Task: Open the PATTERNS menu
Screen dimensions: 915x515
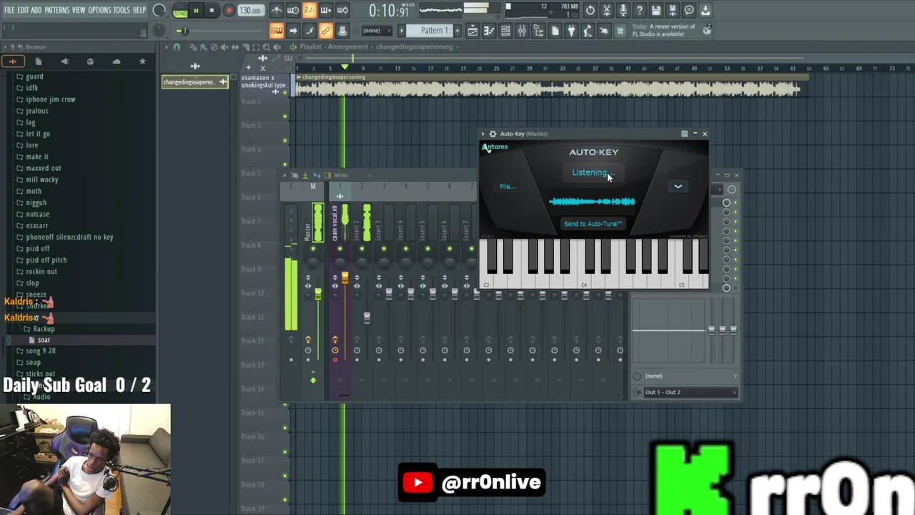Action: point(57,10)
